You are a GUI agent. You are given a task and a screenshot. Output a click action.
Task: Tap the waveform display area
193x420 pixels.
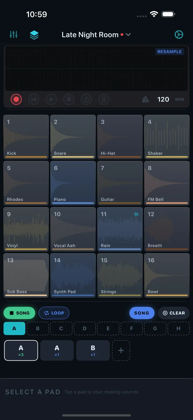(96, 69)
